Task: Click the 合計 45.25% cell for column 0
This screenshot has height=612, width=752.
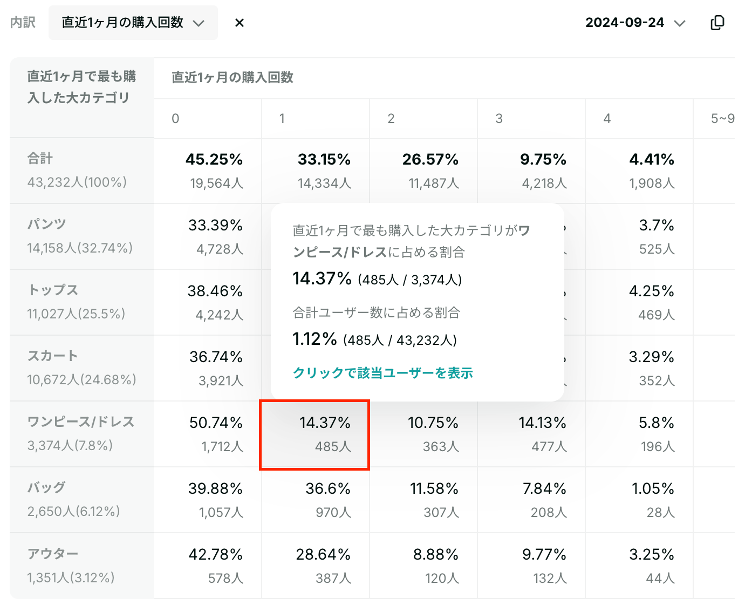Action: 208,171
